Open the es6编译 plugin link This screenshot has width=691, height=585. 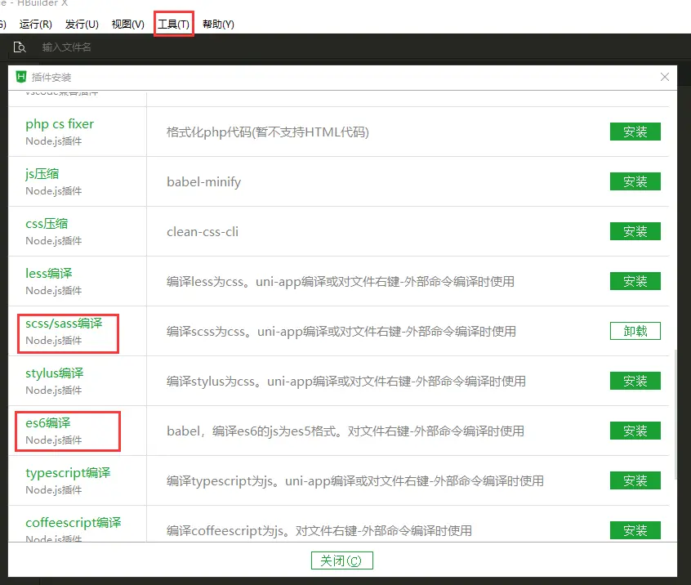(48, 422)
